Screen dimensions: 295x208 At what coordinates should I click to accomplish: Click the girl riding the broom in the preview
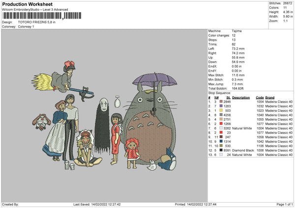64,77
